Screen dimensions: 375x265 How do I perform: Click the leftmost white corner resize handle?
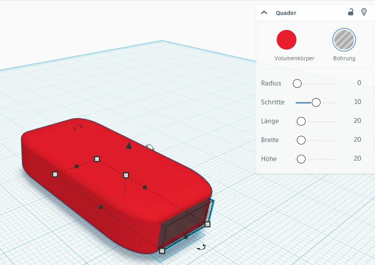[55, 174]
